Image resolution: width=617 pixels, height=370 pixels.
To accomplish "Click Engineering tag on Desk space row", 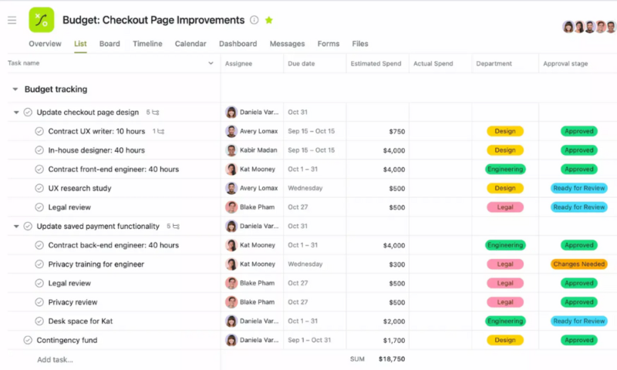I will pyautogui.click(x=505, y=321).
